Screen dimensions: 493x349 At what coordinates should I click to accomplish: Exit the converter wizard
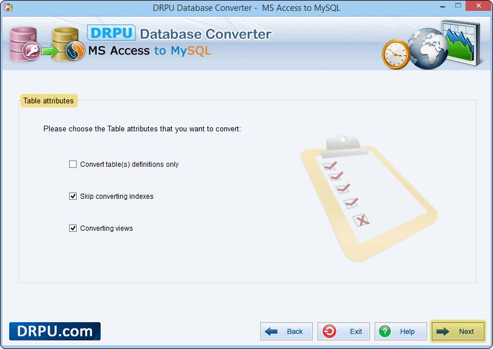[343, 331]
